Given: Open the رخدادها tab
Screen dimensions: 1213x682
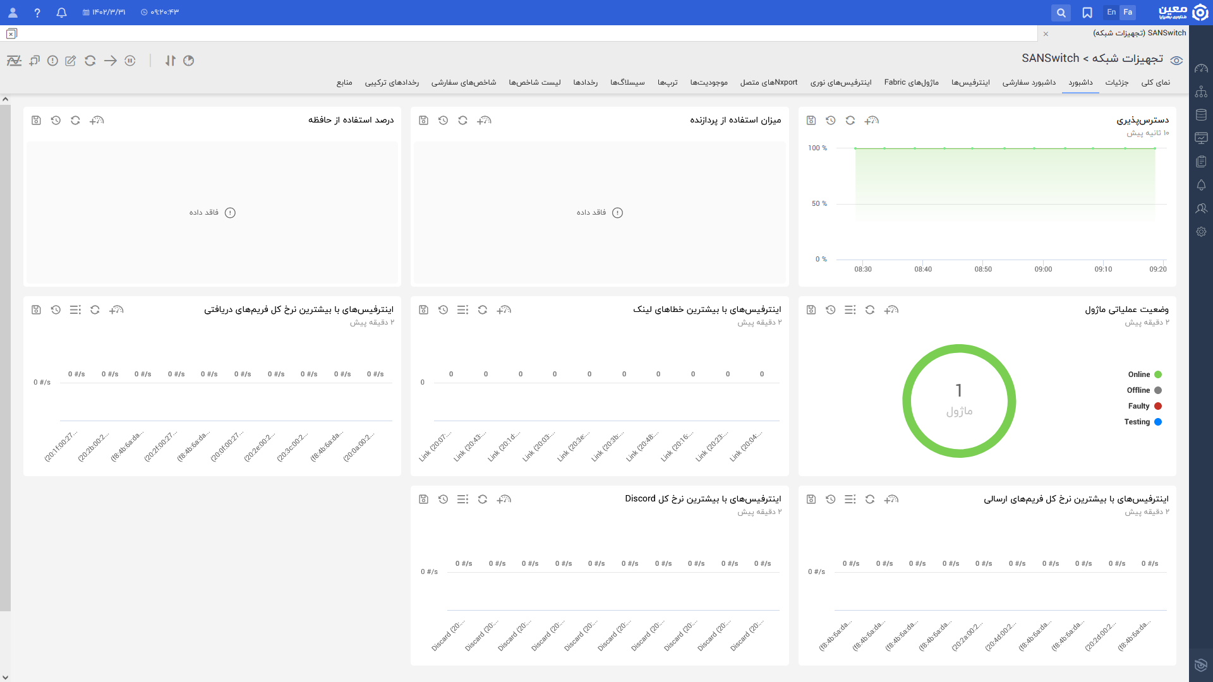Looking at the screenshot, I should [585, 83].
